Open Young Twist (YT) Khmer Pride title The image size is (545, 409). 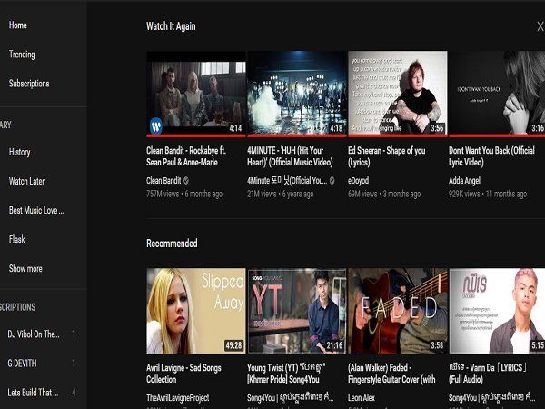(x=286, y=374)
